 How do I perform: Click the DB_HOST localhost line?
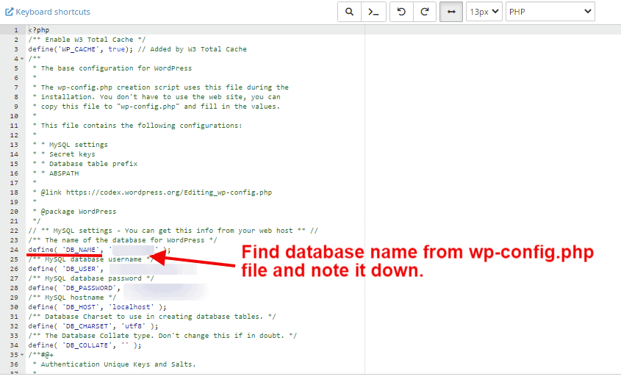click(98, 307)
